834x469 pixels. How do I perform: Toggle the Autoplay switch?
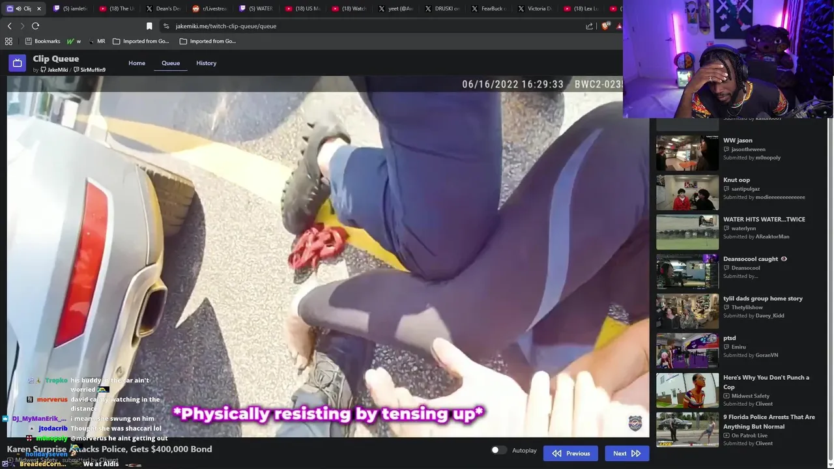click(x=498, y=450)
